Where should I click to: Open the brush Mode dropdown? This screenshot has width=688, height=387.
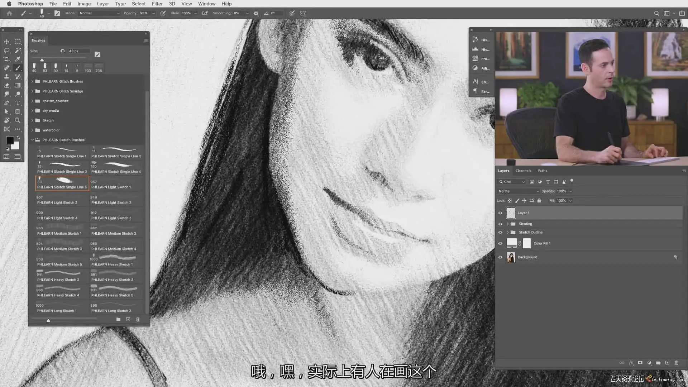pos(99,13)
